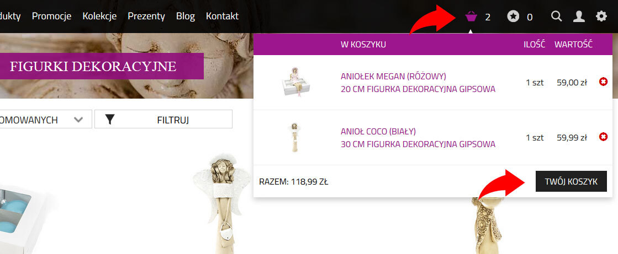Click Aniołek Megan cart thumbnail
The image size is (618, 254).
(x=295, y=82)
